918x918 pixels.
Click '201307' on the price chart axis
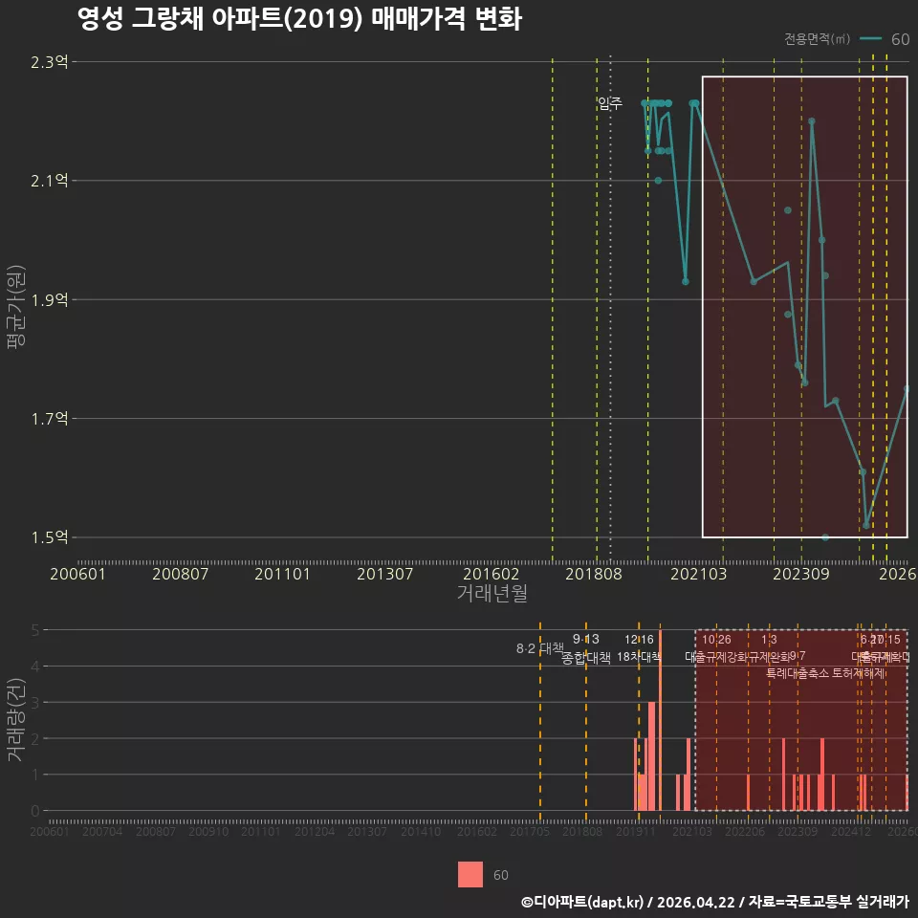[384, 574]
